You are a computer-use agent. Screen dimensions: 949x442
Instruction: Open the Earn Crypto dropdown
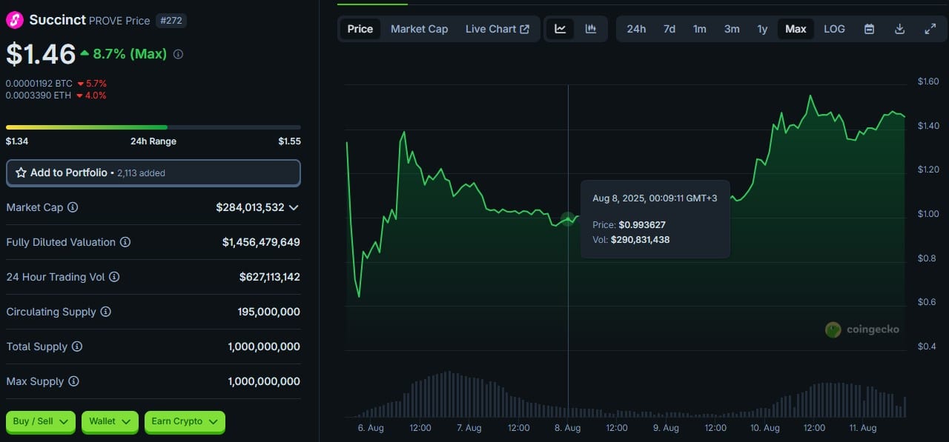[185, 421]
